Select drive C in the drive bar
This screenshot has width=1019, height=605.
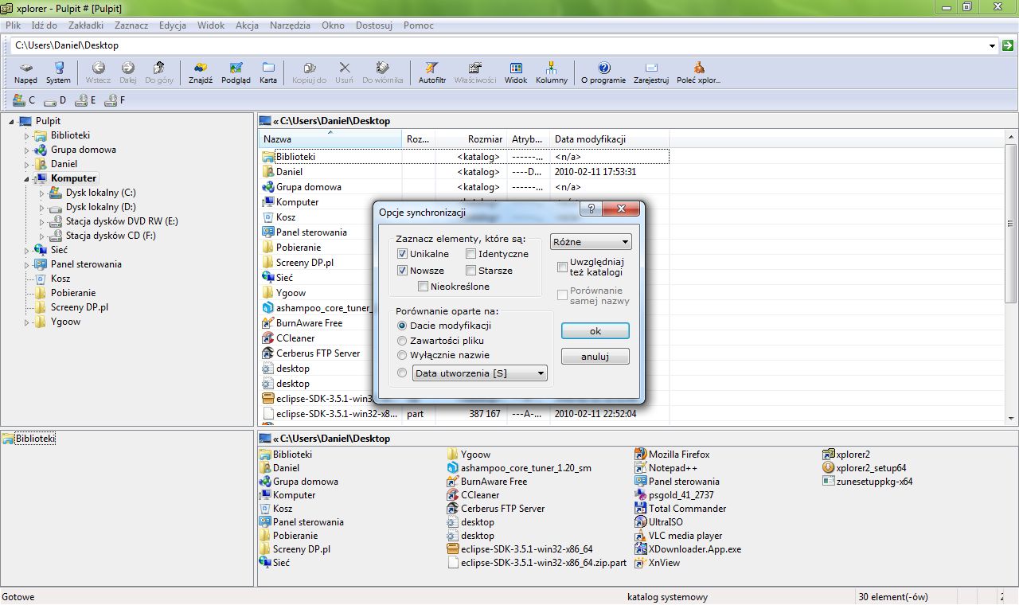click(24, 100)
